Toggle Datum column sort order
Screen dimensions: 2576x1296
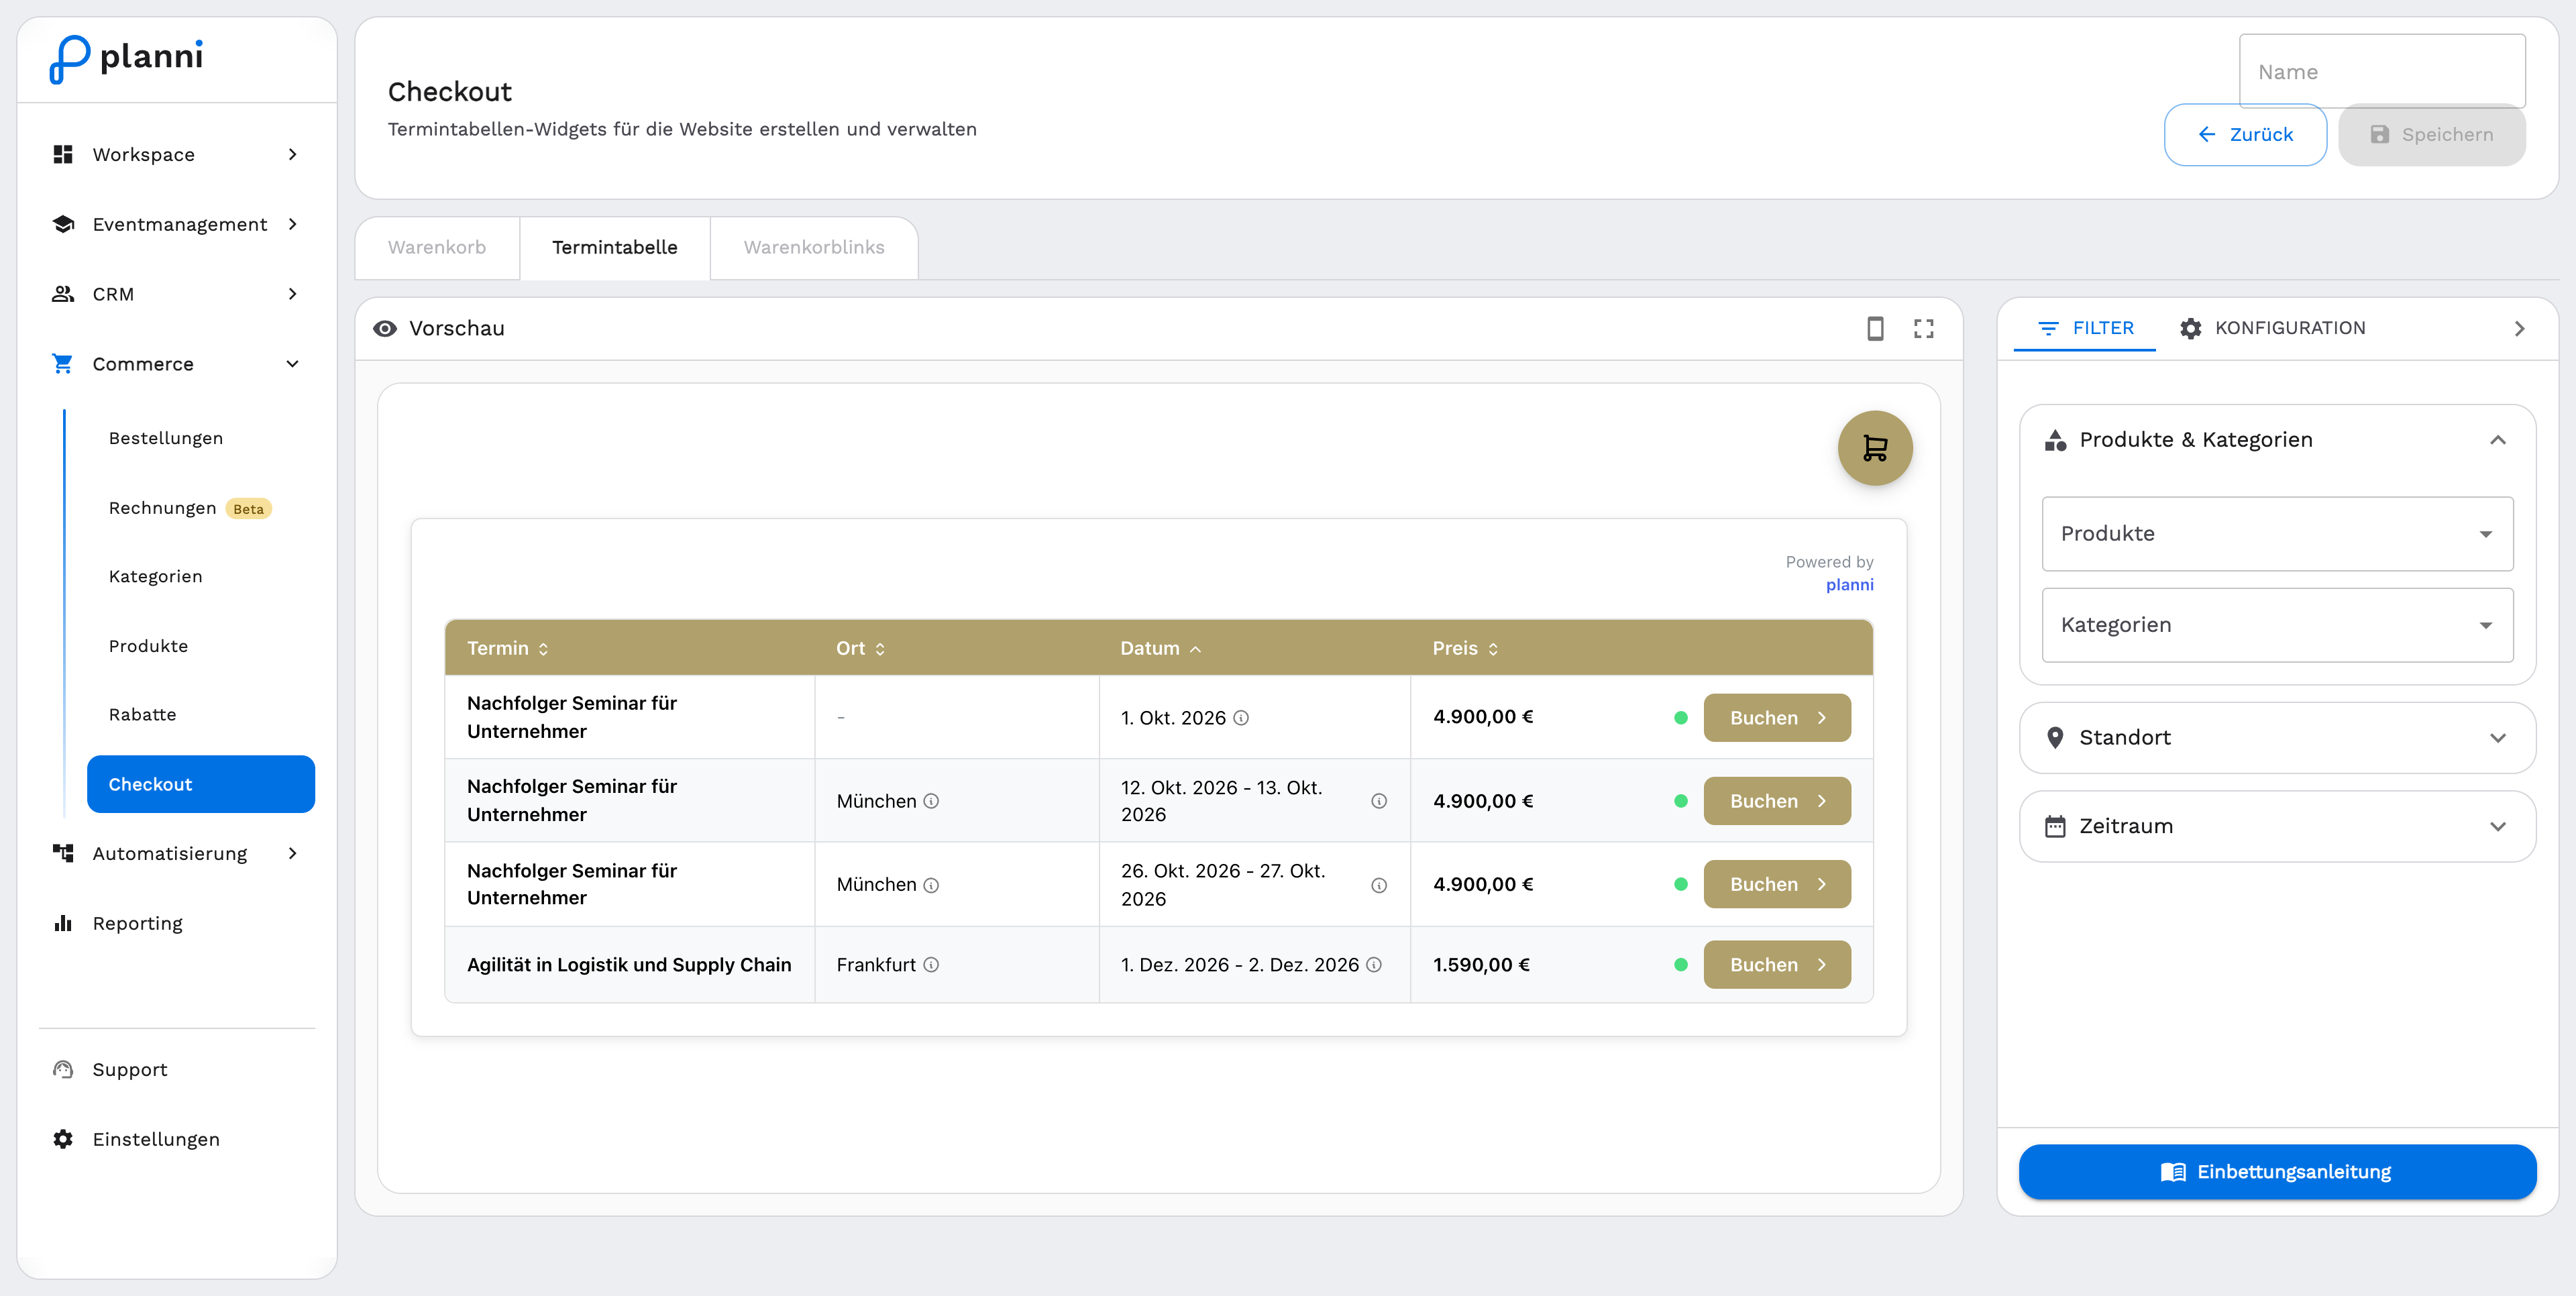[x=1160, y=648]
